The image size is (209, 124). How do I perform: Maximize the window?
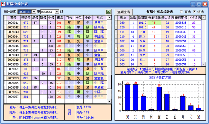pyautogui.click(x=199, y=4)
